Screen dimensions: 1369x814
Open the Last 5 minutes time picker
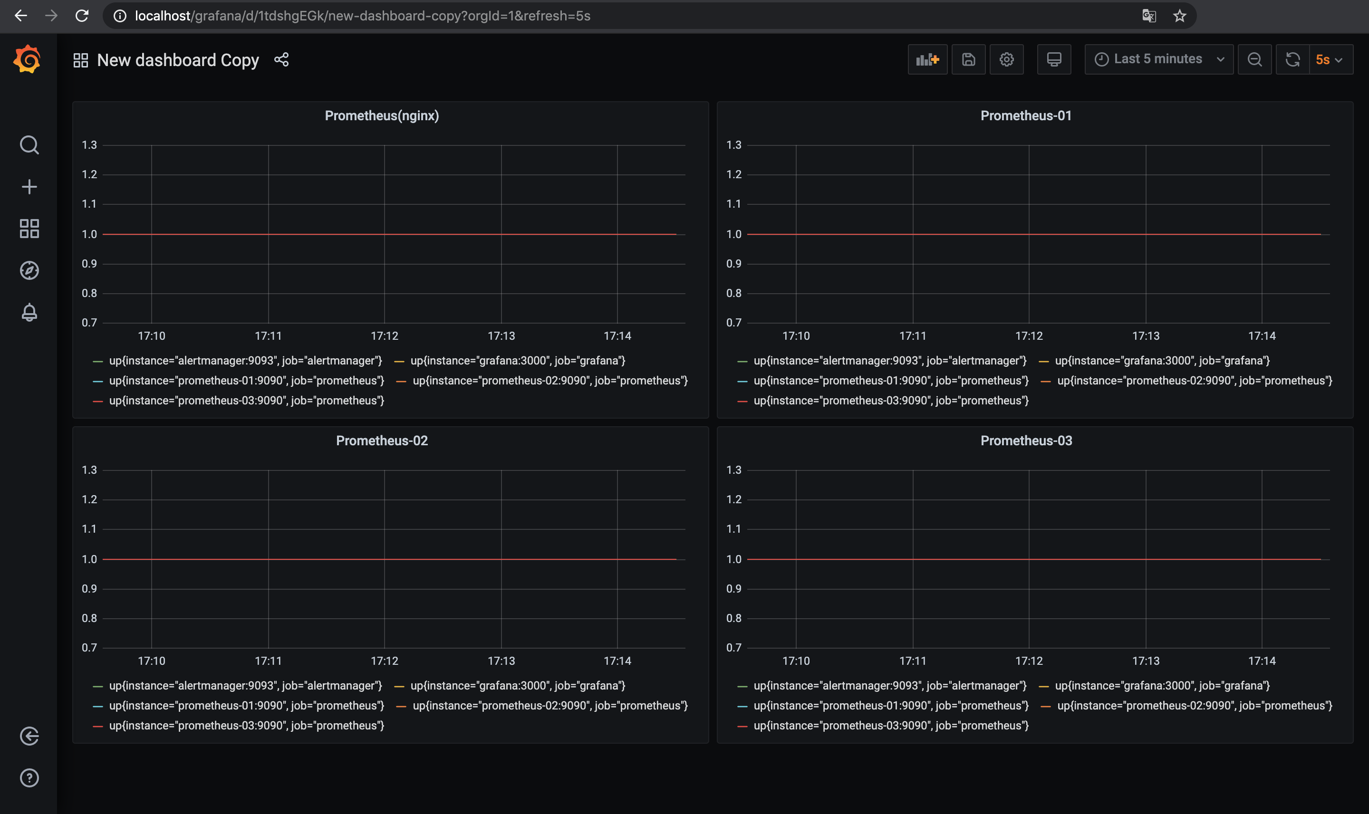1159,59
